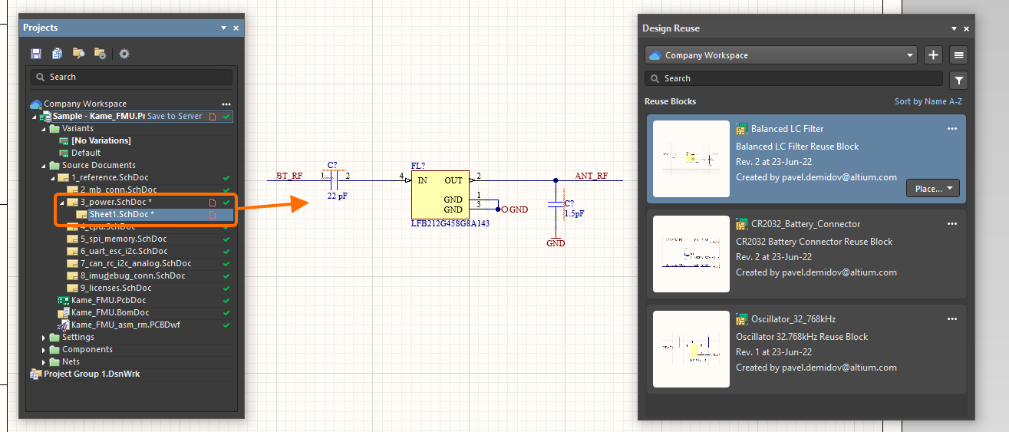Click the Sort by Name A-Z link
The width and height of the screenshot is (1009, 432).
(928, 101)
